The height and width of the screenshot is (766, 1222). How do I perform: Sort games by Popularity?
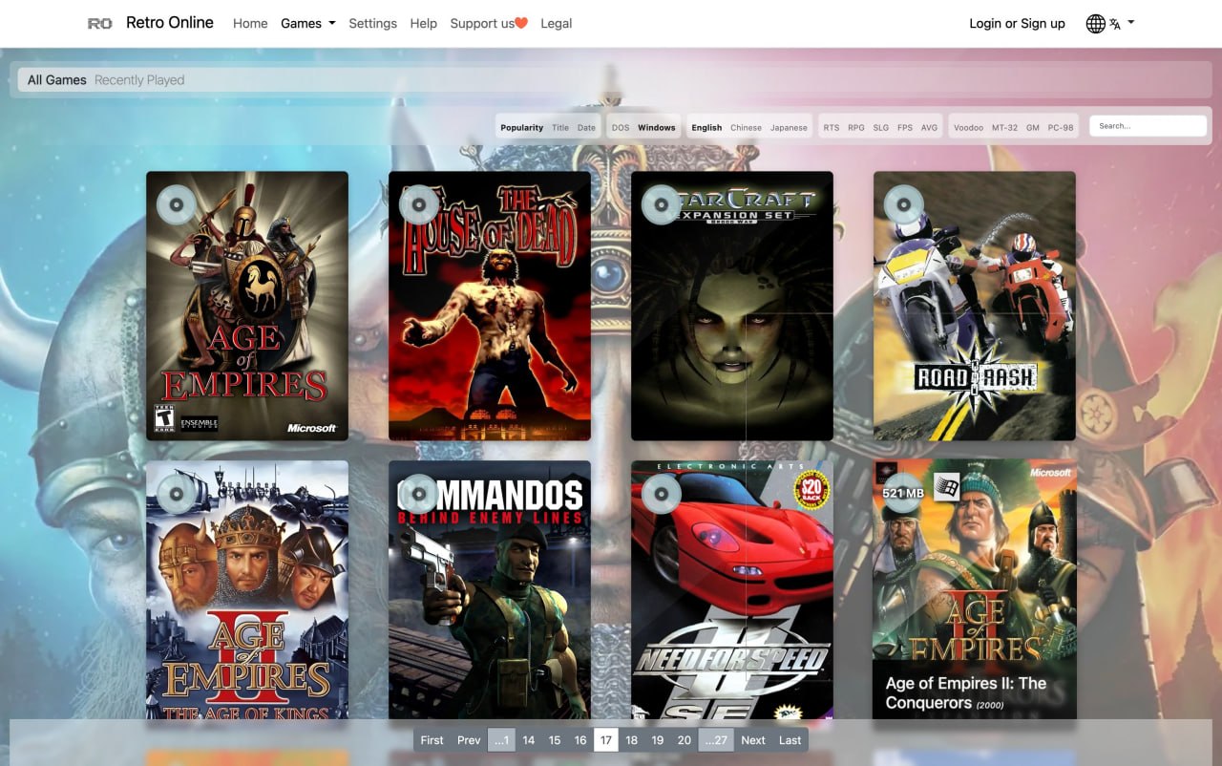point(522,127)
